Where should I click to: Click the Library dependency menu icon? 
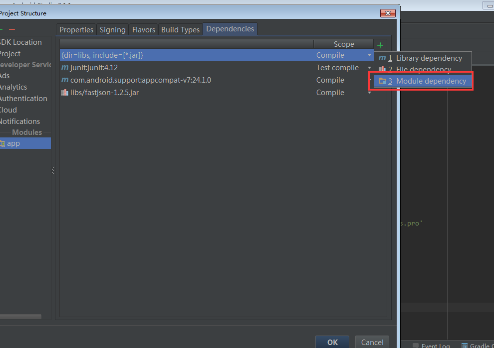382,58
